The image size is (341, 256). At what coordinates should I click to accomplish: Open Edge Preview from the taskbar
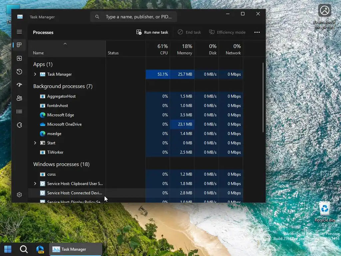pyautogui.click(x=40, y=249)
